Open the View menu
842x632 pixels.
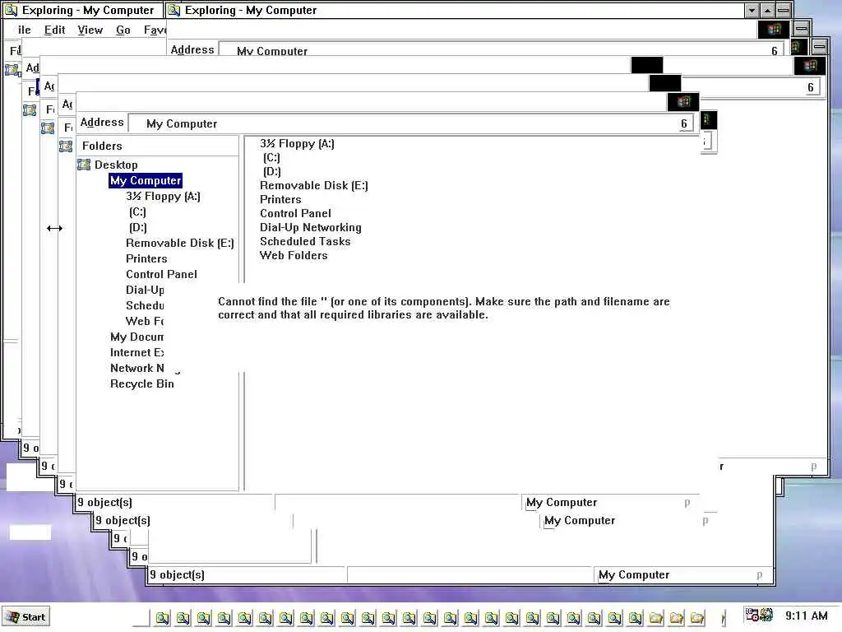(90, 30)
